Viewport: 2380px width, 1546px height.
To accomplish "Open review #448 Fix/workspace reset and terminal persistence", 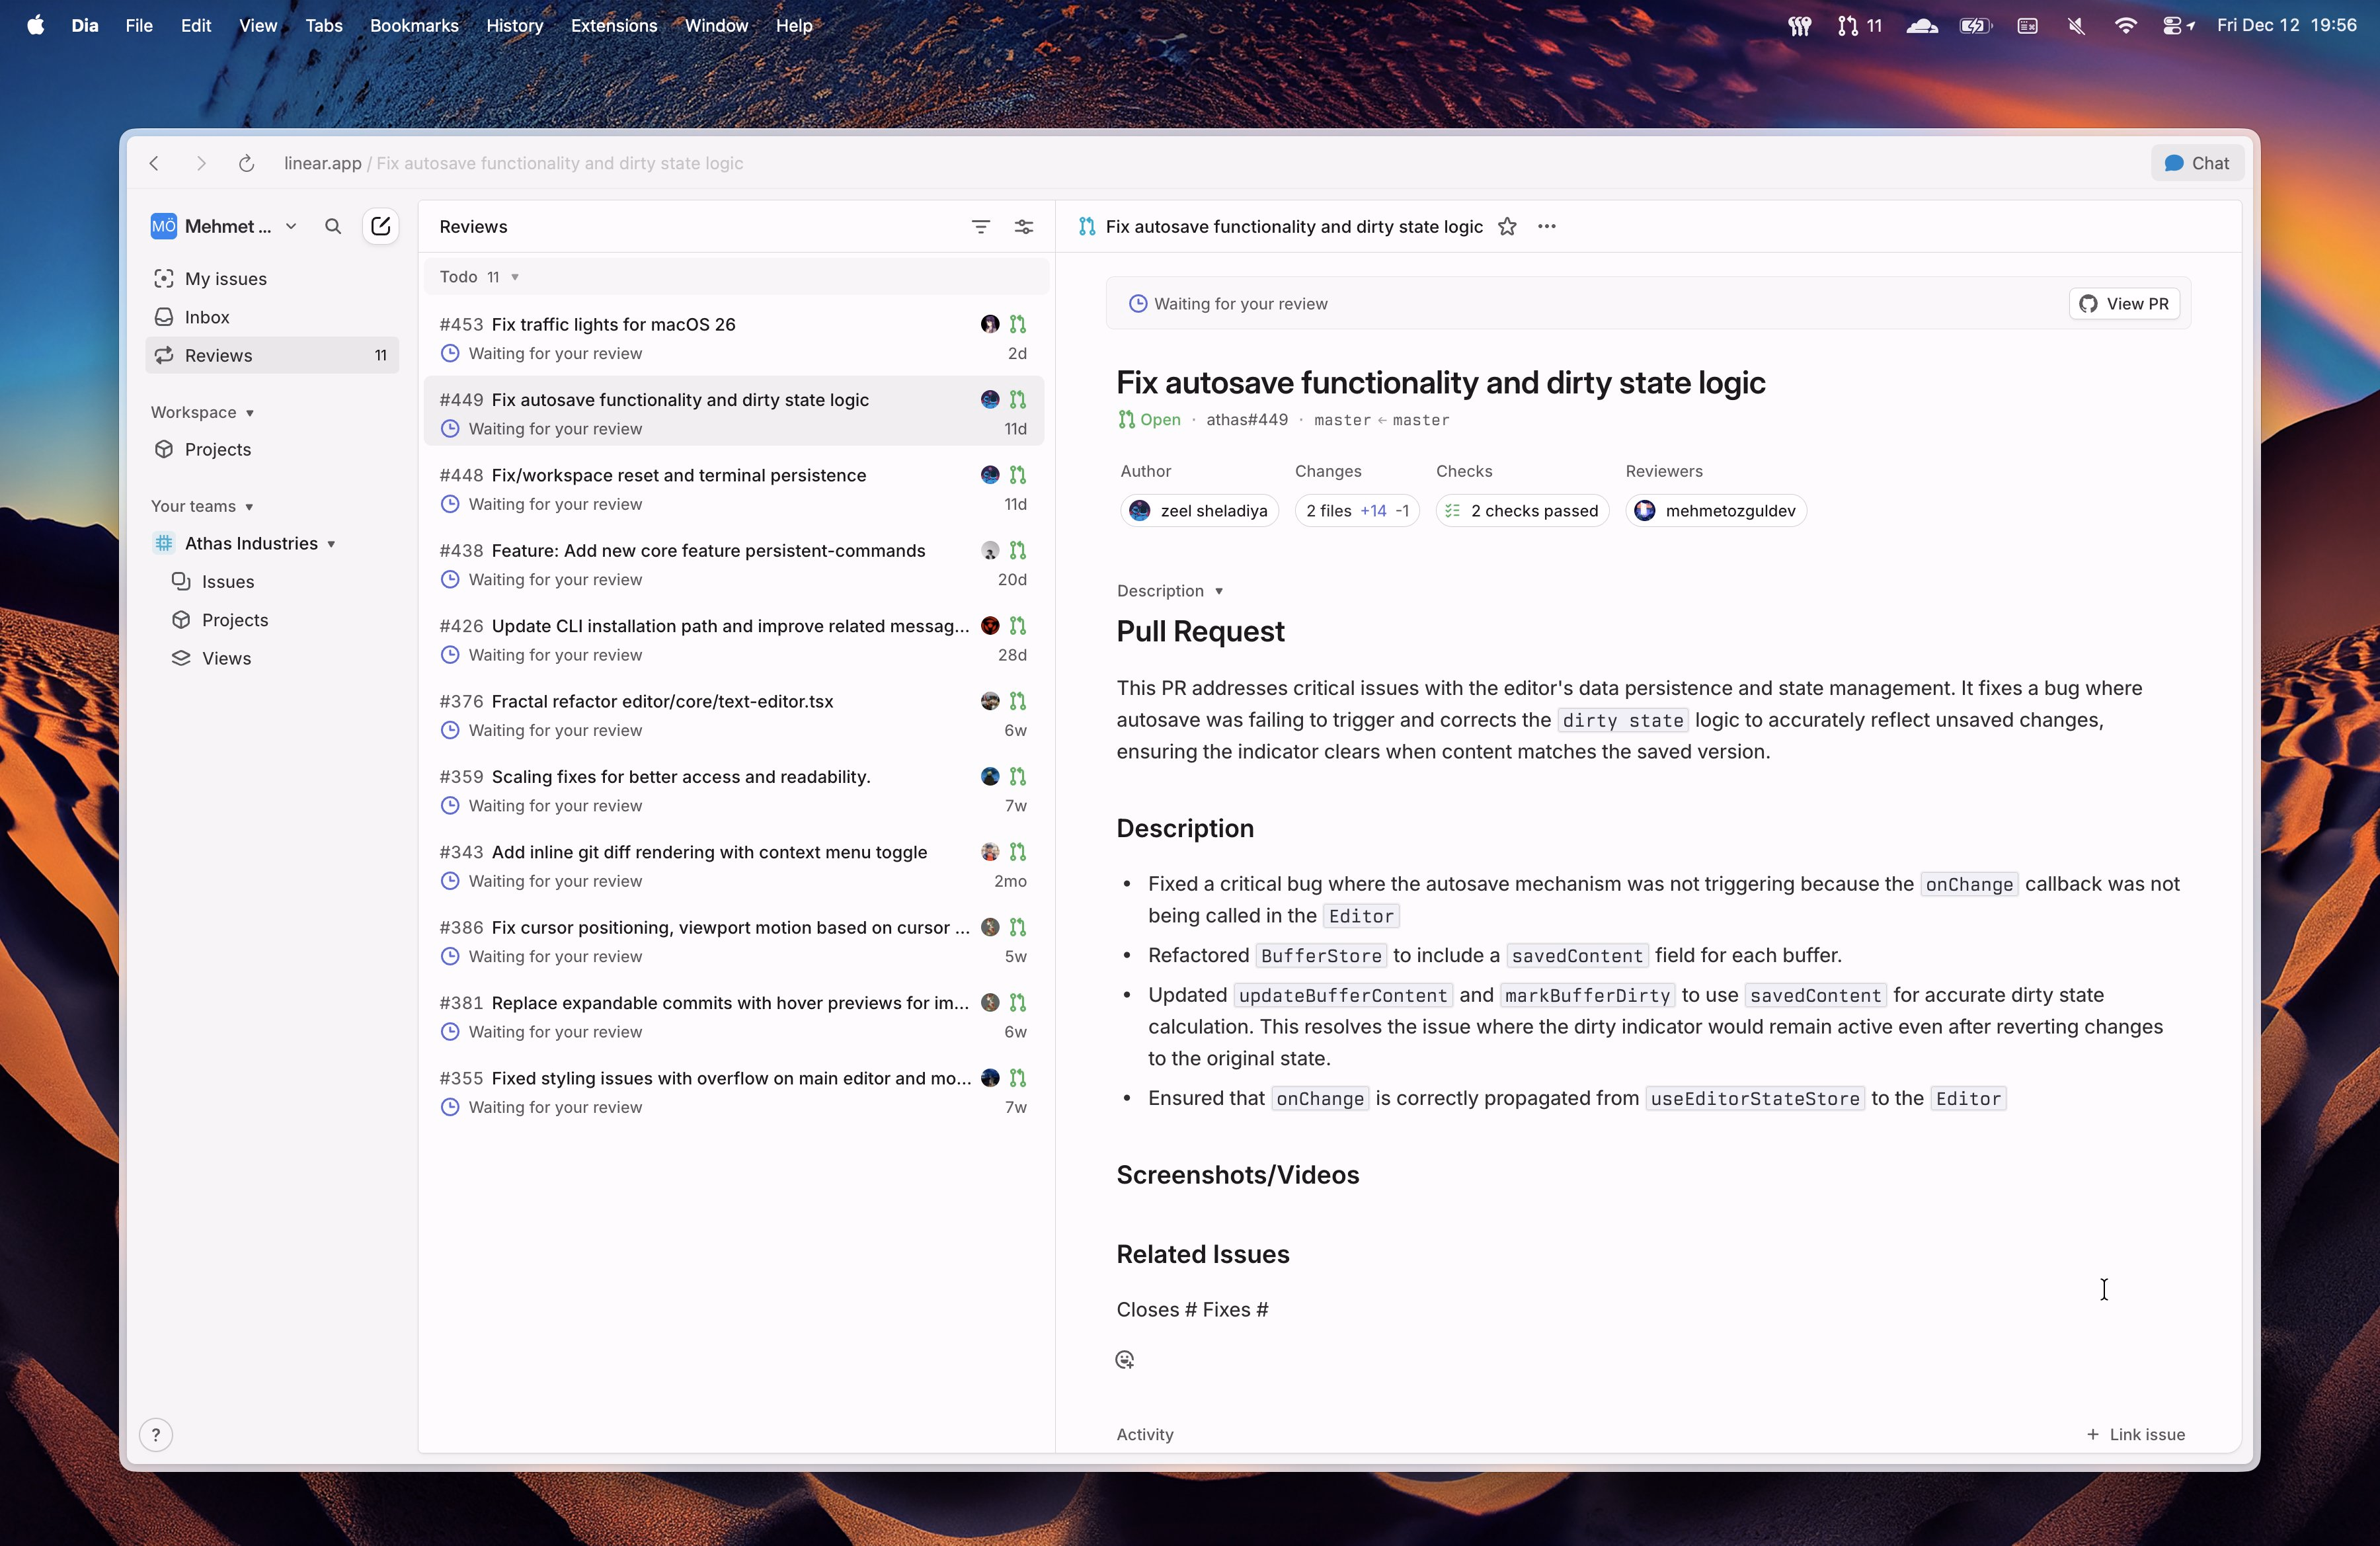I will 734,489.
